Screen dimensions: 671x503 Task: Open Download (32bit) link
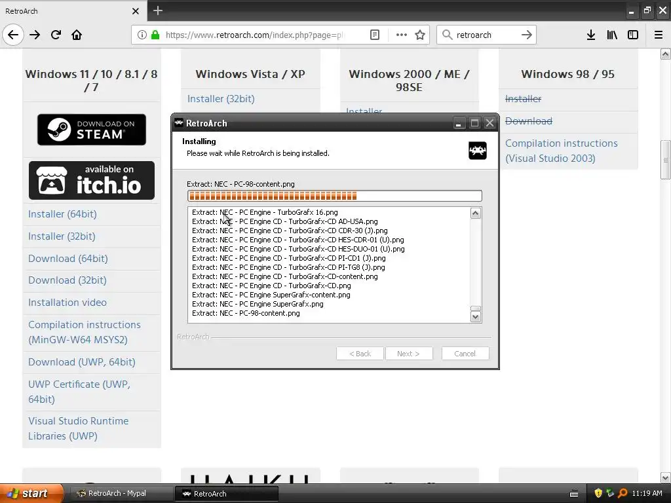tap(67, 280)
